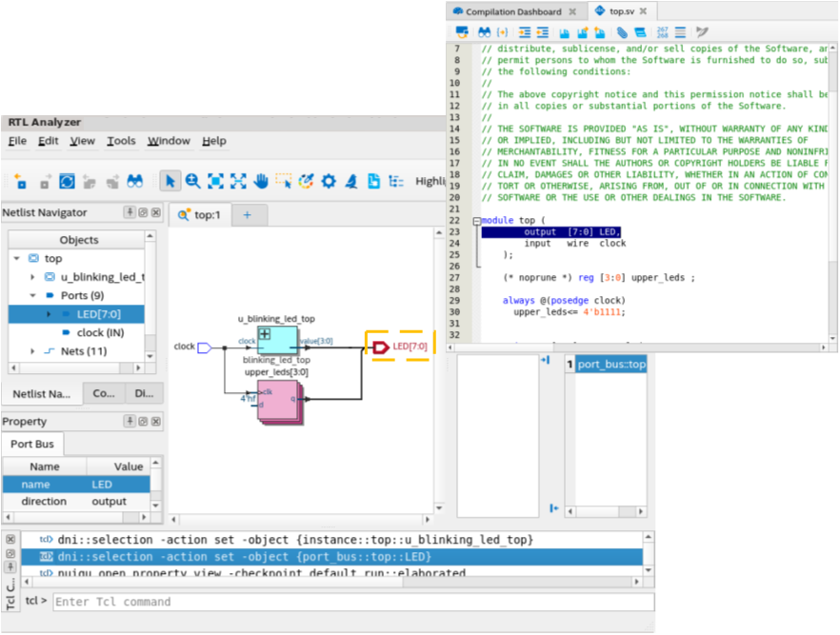840x635 pixels.
Task: Switch to the Compilation Dashboard tab
Action: [513, 11]
